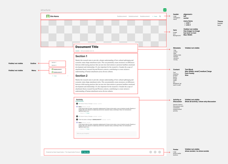Jump to Section 2 in the outline
Screen dimensions: 228x164
tap(54, 65)
